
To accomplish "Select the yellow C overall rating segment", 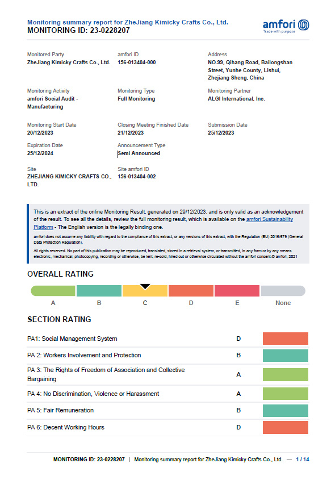I will (145, 291).
